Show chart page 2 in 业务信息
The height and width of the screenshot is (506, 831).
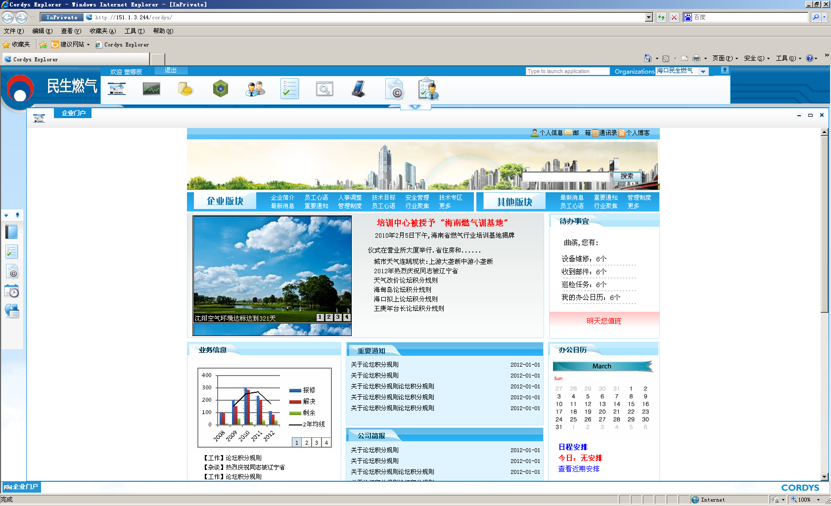pyautogui.click(x=307, y=443)
